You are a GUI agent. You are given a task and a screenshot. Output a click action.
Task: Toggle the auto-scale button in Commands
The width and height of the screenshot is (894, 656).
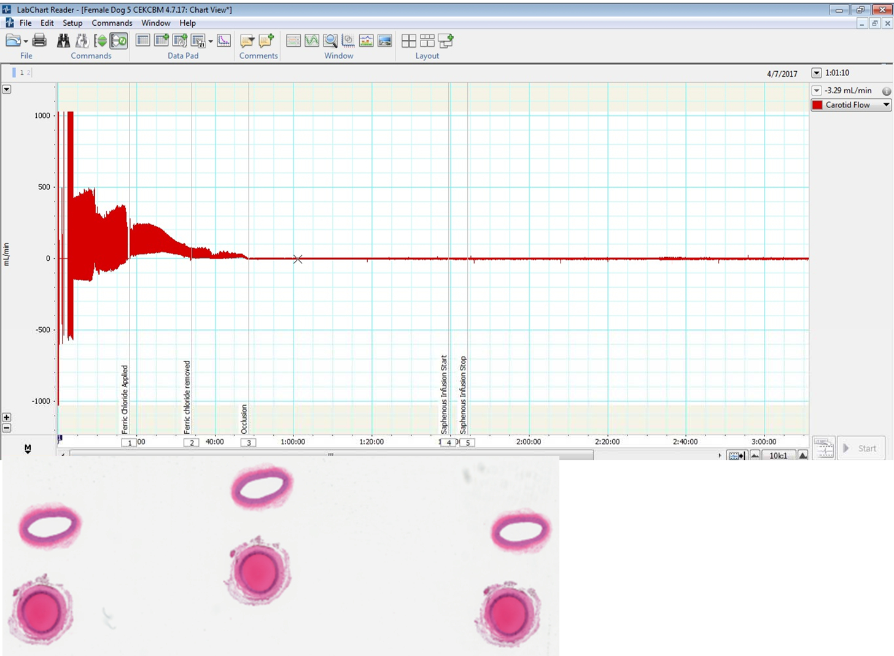tap(100, 41)
